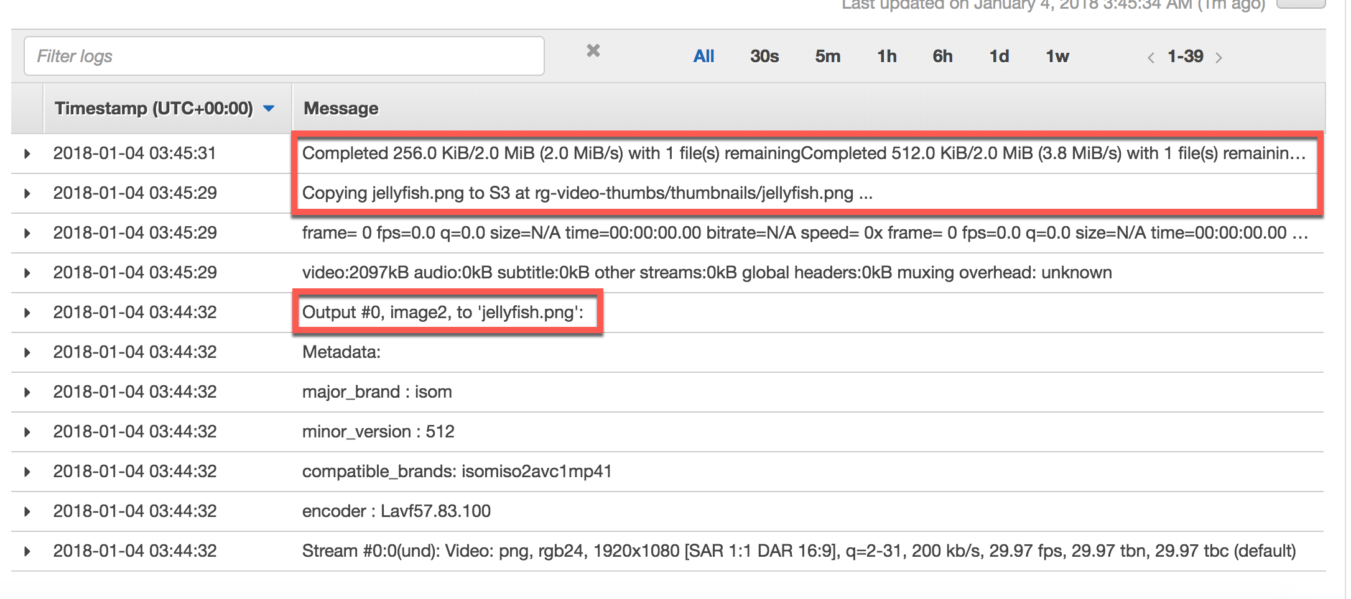Click the Filter logs input field
Screen dimensions: 1351x599
tap(284, 56)
